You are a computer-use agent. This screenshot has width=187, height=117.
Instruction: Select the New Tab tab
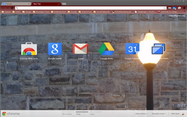(x=46, y=4)
